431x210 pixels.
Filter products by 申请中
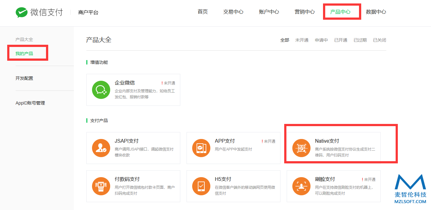(x=321, y=40)
